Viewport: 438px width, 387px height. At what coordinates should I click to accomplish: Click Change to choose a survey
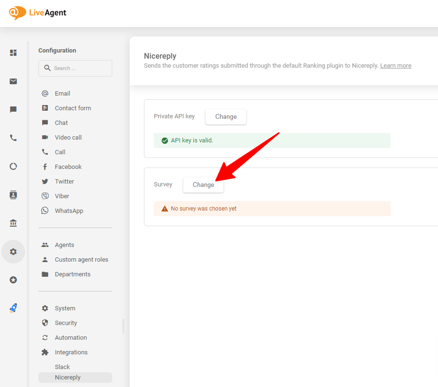click(x=203, y=185)
